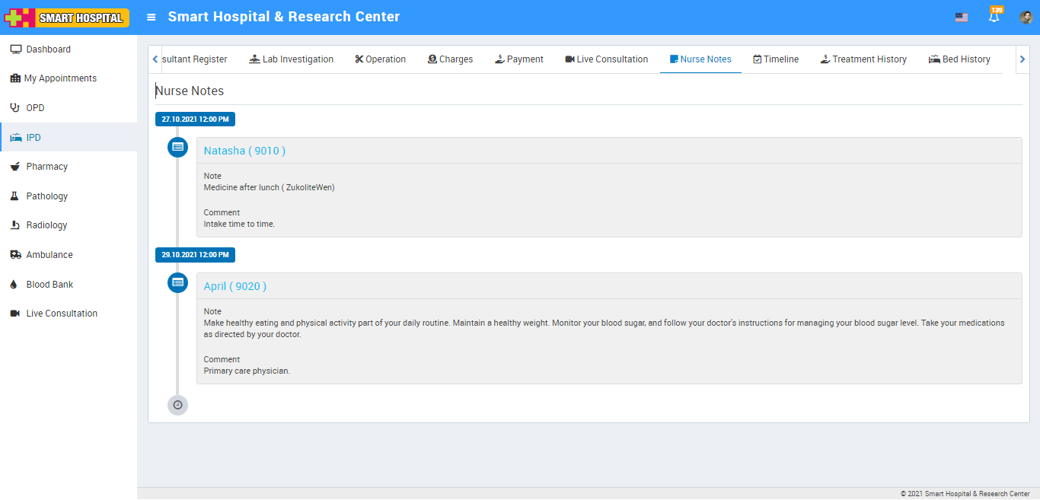The height and width of the screenshot is (500, 1040).
Task: Open the notifications bell icon
Action: [x=994, y=17]
